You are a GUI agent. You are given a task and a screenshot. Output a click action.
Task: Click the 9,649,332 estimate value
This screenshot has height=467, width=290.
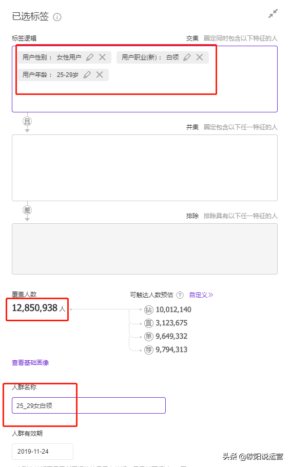(171, 337)
